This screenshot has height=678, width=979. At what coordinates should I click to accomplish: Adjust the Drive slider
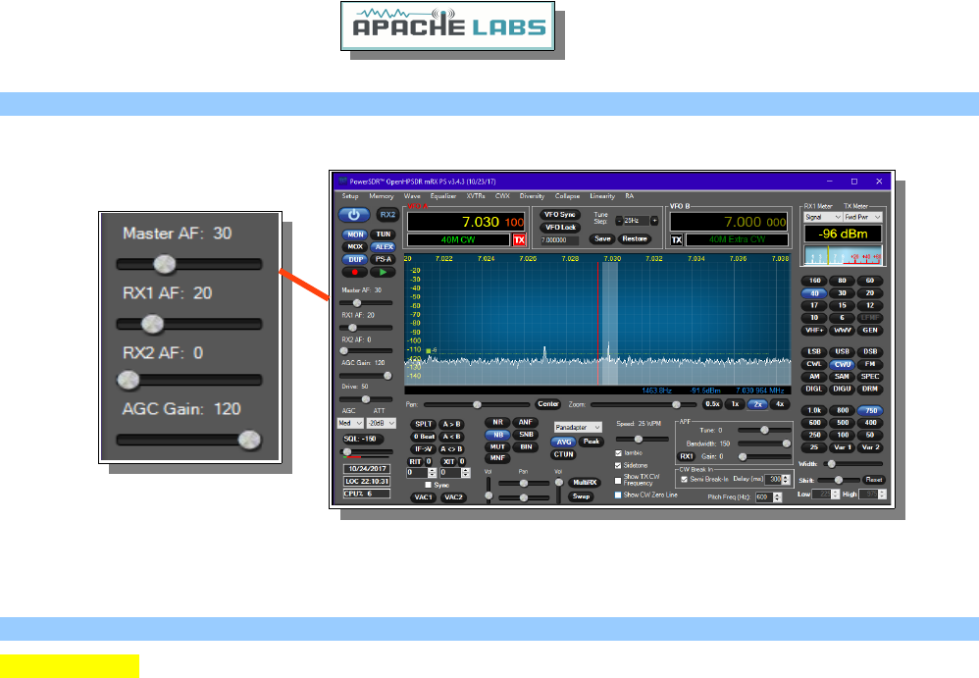366,399
